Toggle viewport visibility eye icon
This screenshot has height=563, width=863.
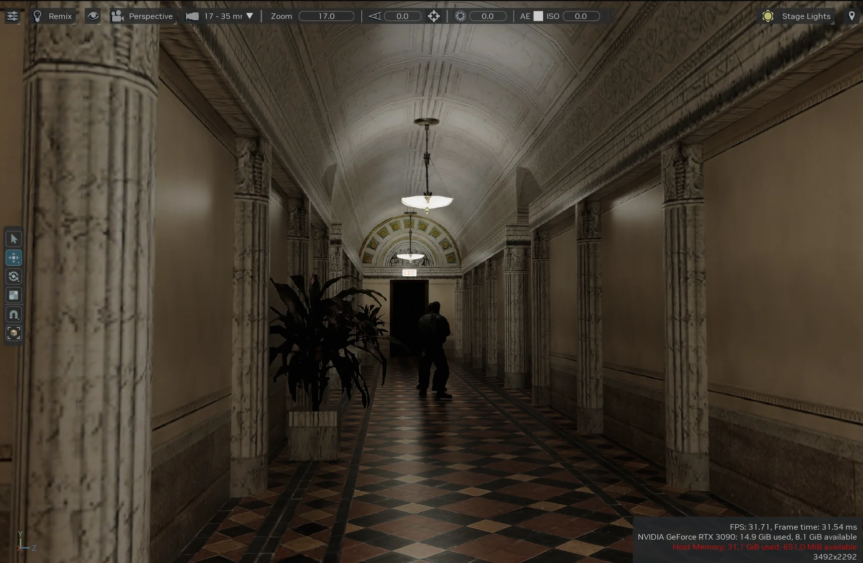pos(93,16)
